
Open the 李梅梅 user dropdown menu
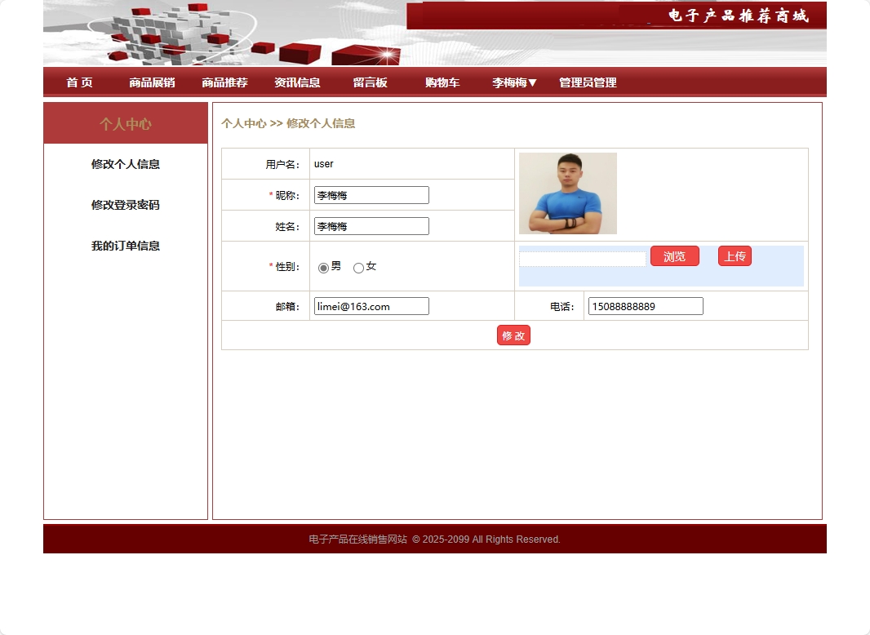[513, 82]
